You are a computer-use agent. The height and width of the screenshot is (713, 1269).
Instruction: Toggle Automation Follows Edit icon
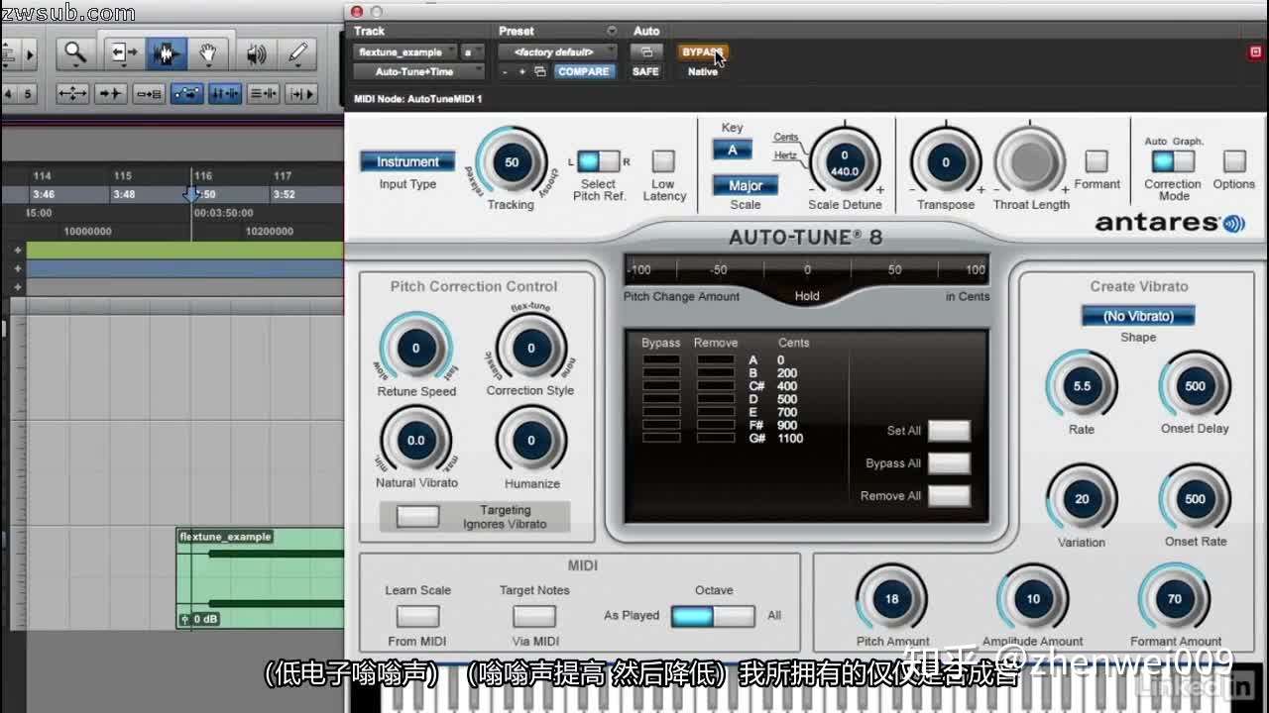click(187, 94)
